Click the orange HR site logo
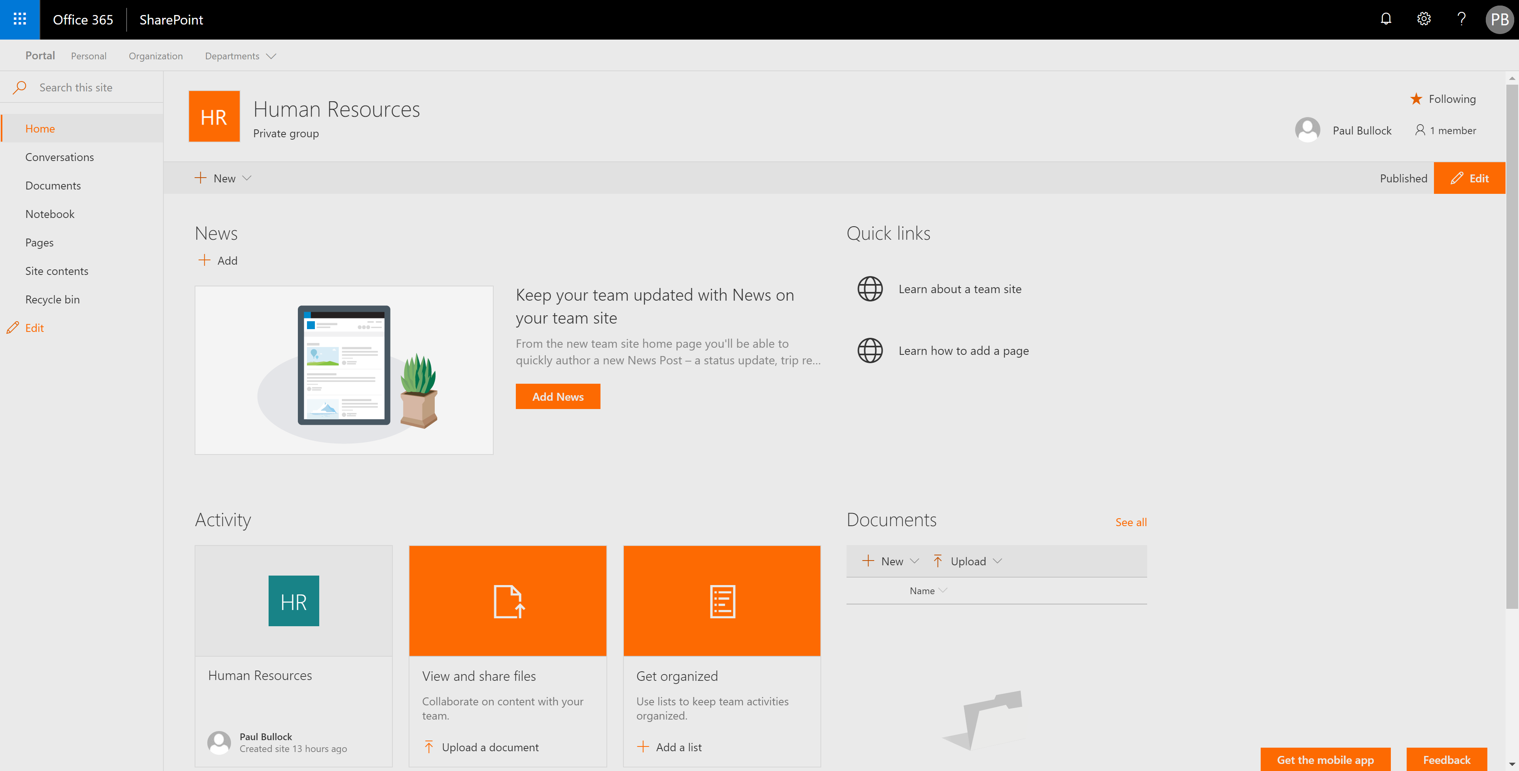Image resolution: width=1519 pixels, height=771 pixels. [x=214, y=116]
